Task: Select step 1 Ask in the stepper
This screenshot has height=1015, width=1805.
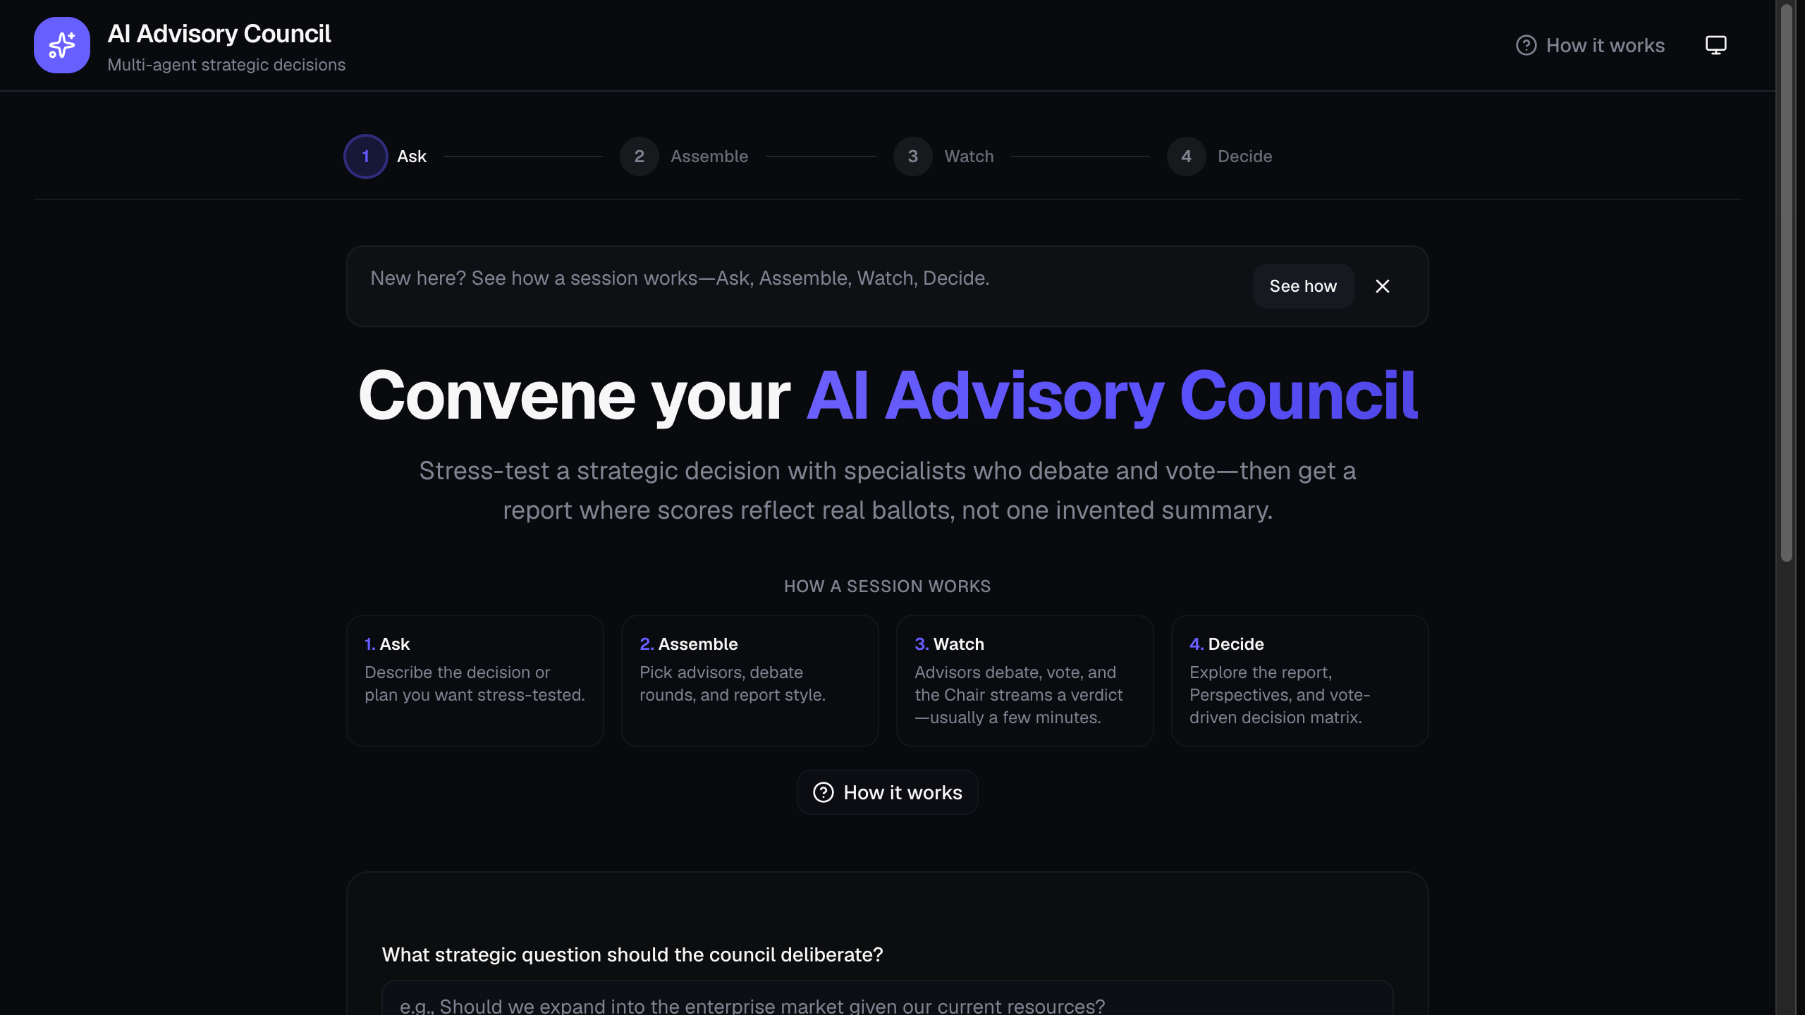Action: (x=385, y=156)
